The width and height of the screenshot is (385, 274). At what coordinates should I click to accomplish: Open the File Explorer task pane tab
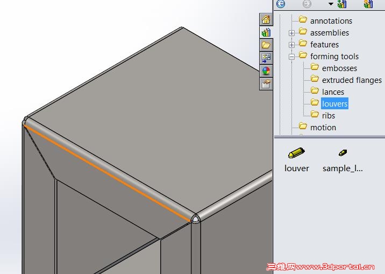click(x=266, y=45)
